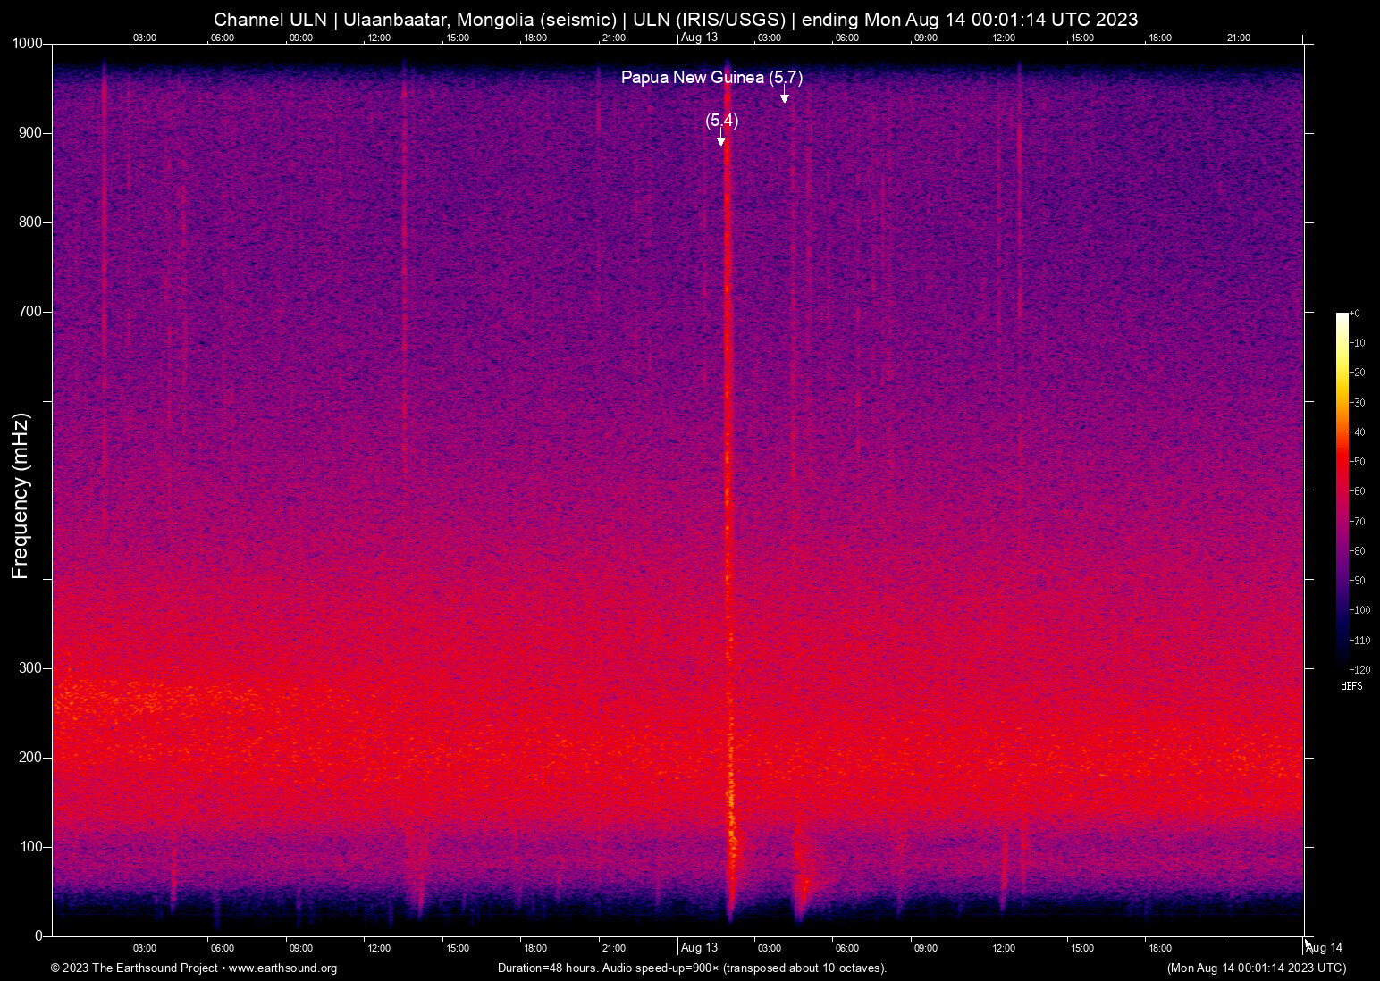Select the 200 mHz frequency axis label
The image size is (1380, 981).
point(30,758)
